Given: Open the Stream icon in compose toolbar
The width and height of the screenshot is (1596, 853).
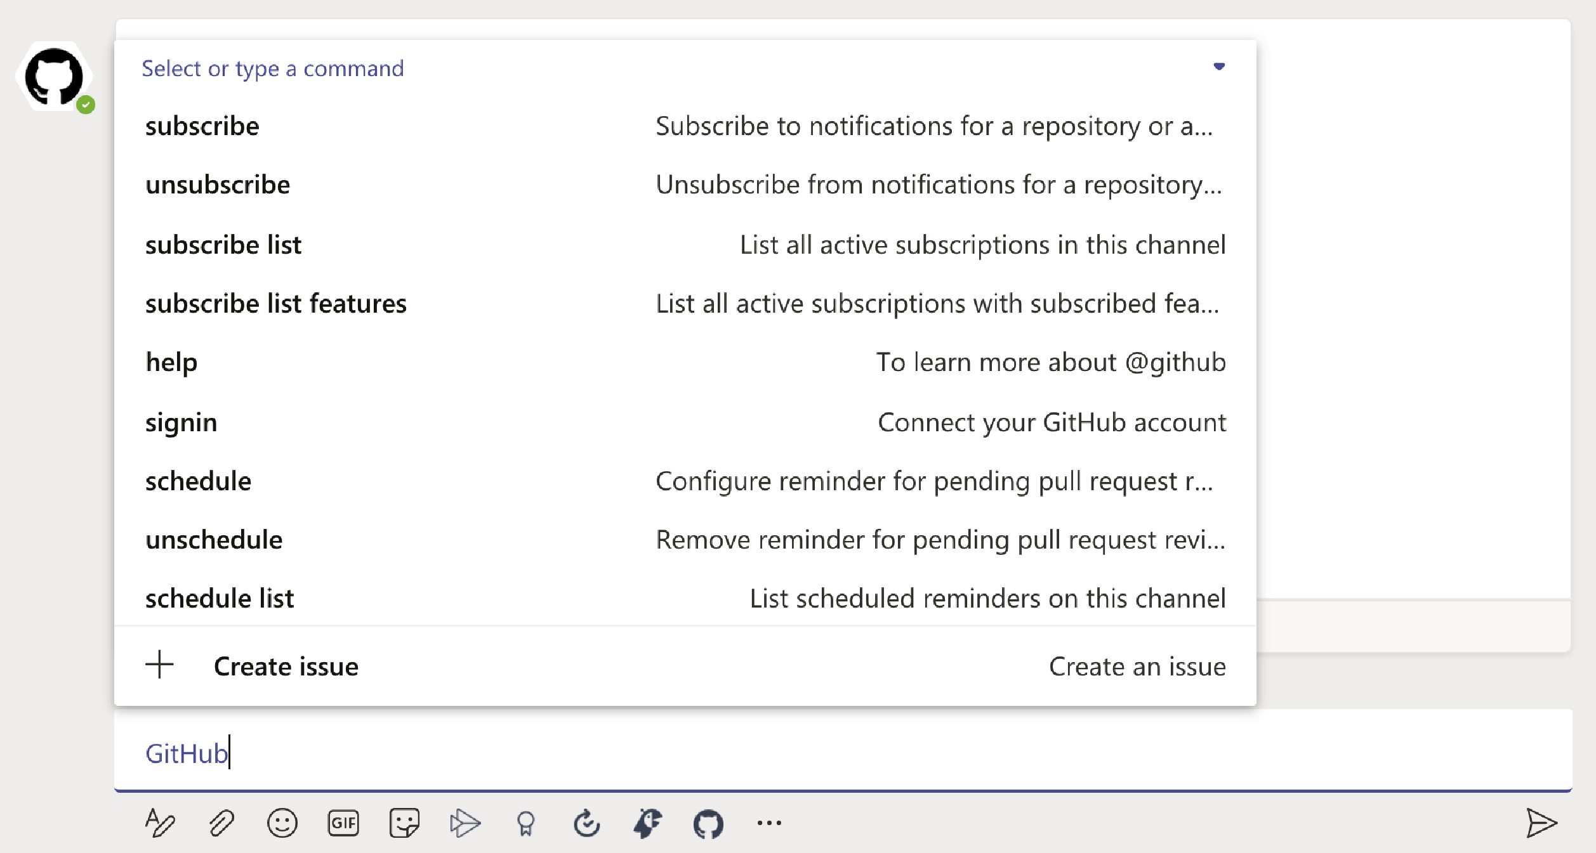Looking at the screenshot, I should 465,823.
